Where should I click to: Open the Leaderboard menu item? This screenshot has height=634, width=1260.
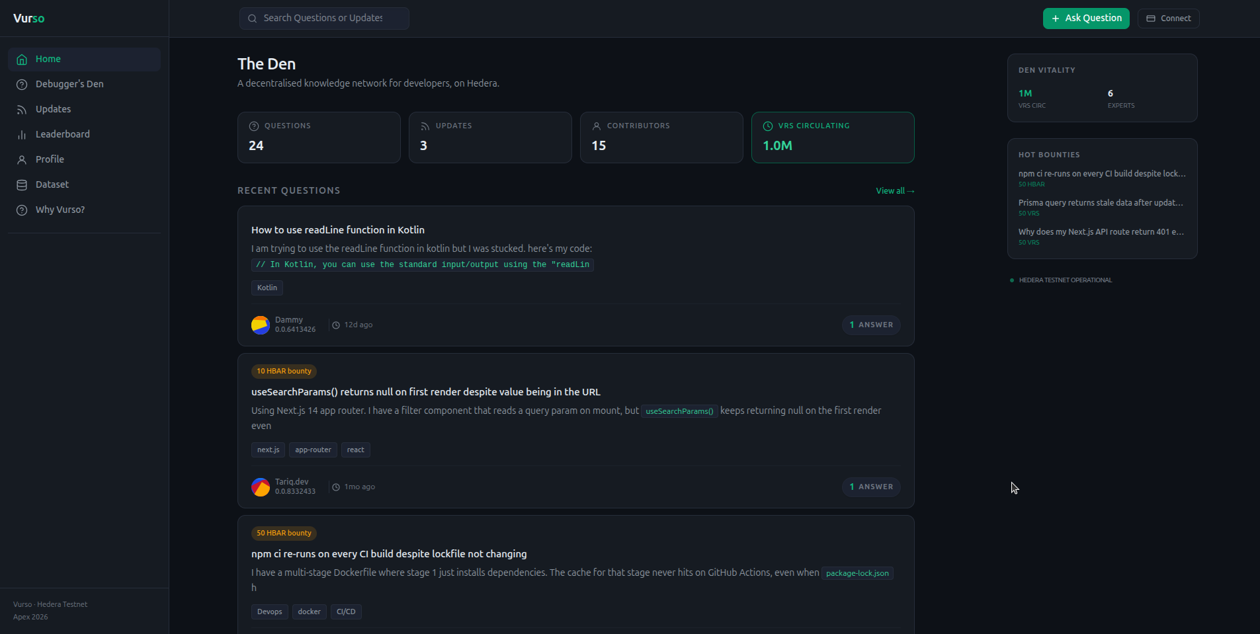[x=62, y=134]
